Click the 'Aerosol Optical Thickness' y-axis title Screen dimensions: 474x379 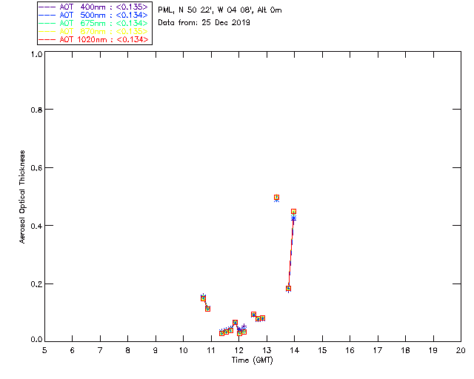point(22,197)
